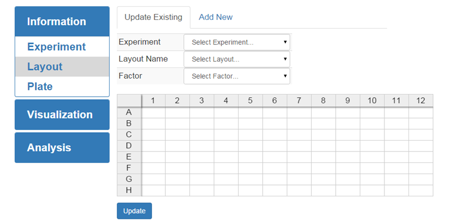
Task: Select row H header in plate grid
Action: [129, 190]
